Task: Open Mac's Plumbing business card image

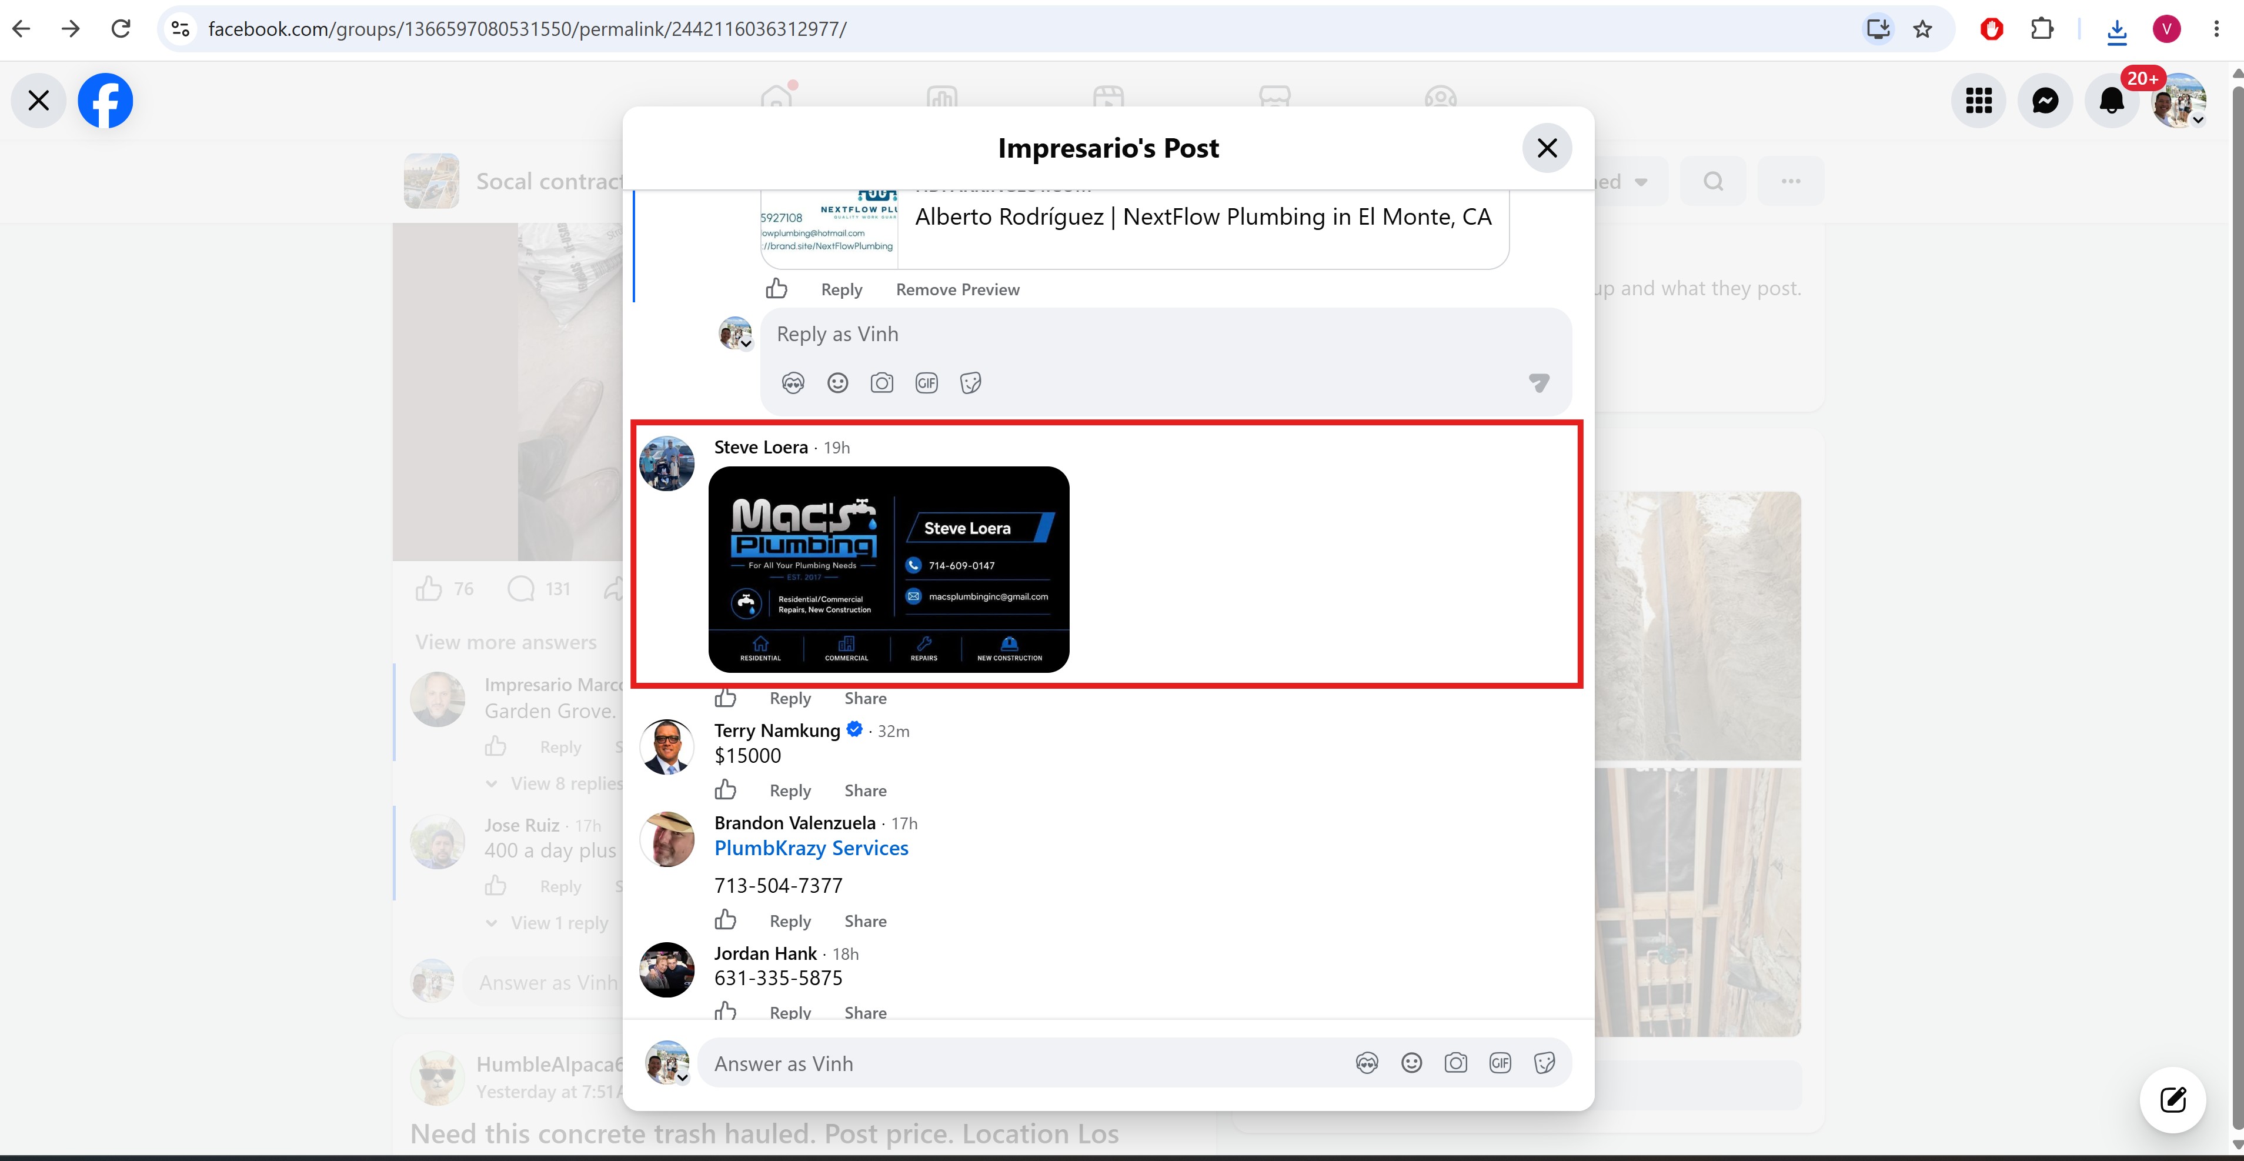Action: 889,569
